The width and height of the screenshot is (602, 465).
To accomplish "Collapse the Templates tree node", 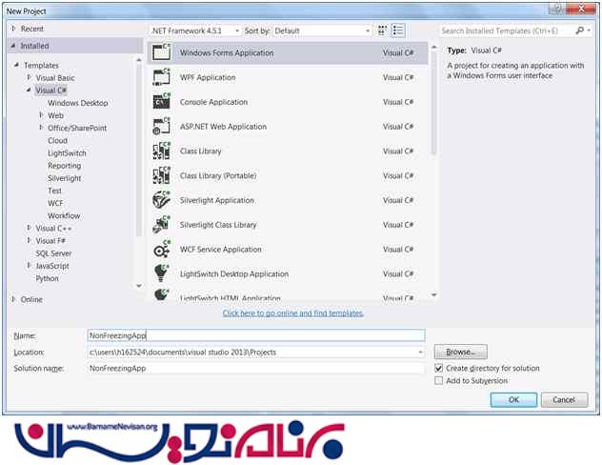I will (x=16, y=65).
